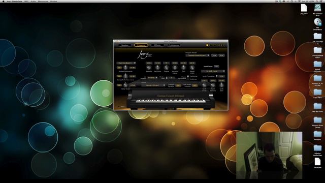
Task: Open the Metronome menu
Action: click(x=43, y=1)
